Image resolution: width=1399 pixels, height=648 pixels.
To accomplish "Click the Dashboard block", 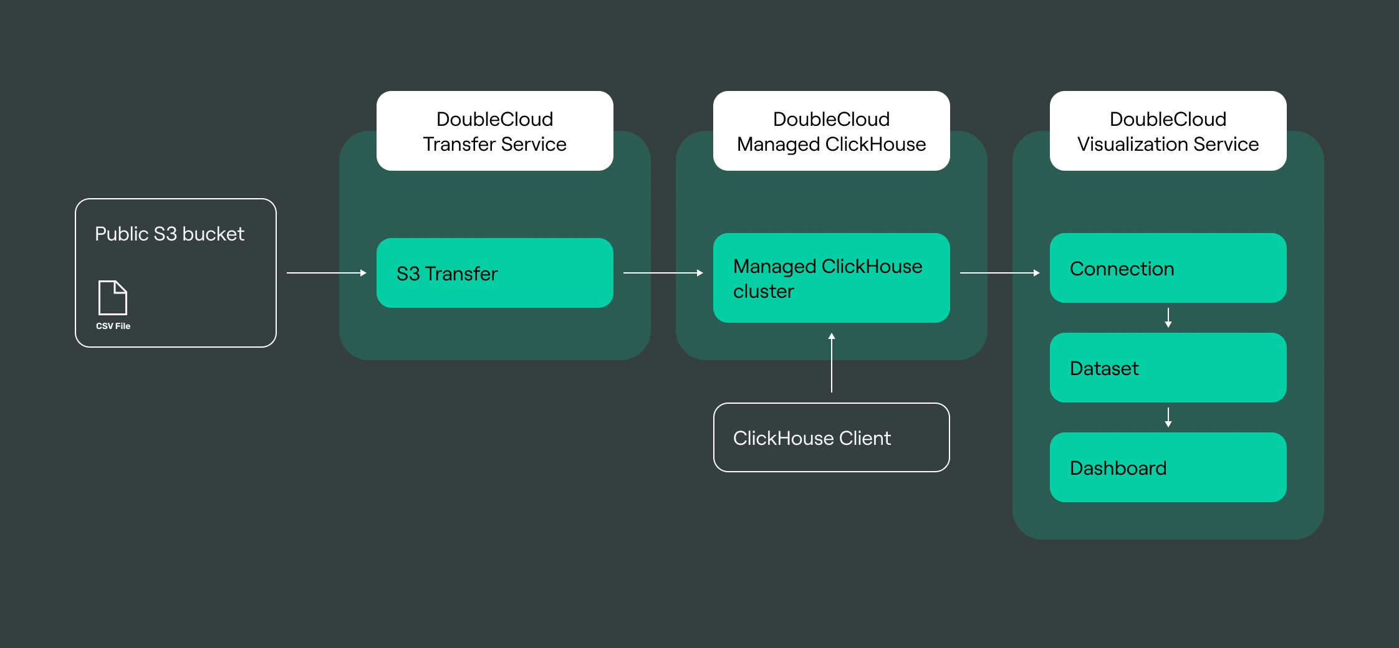I will 1168,467.
